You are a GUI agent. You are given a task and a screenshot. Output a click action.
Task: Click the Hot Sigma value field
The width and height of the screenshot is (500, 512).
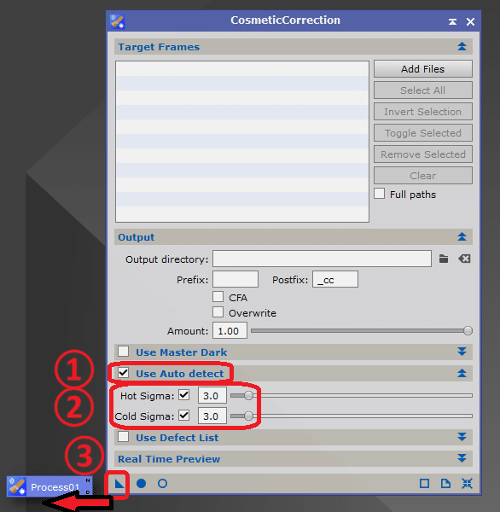(212, 395)
